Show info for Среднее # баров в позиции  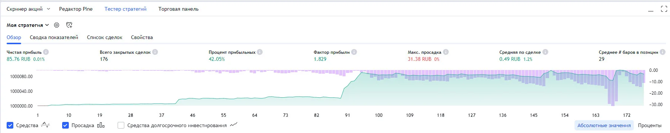tap(663, 52)
